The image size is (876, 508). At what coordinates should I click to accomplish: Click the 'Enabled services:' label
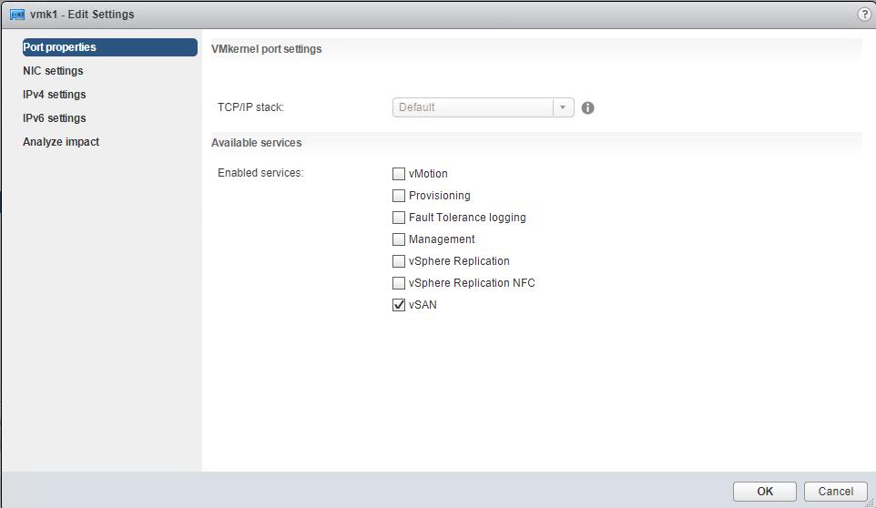click(260, 173)
